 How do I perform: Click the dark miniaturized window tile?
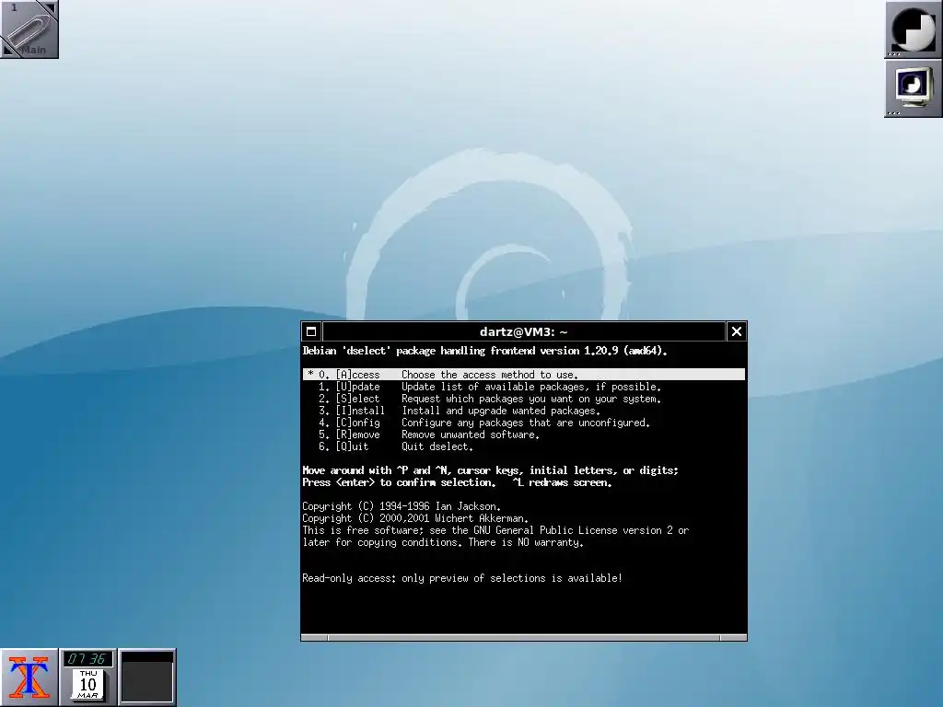point(147,677)
